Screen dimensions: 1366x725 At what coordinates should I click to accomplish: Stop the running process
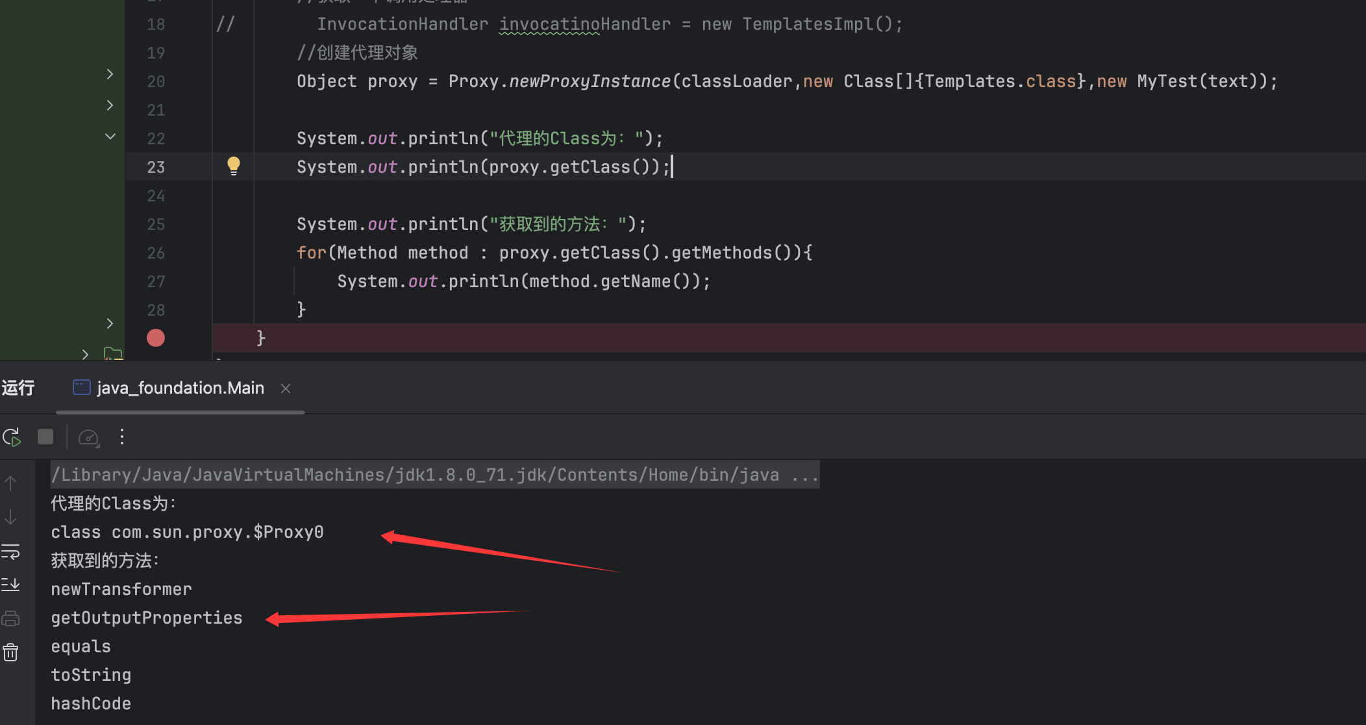coord(45,437)
